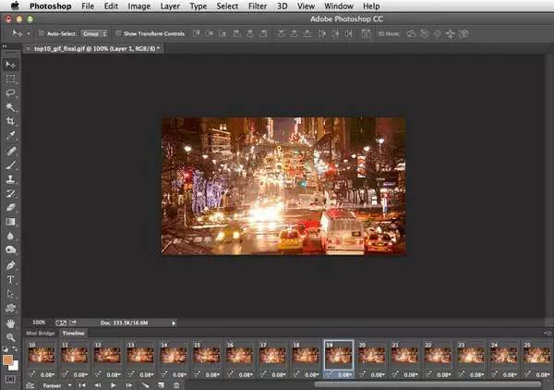
Task: Click the foreground color swatch
Action: [8, 360]
